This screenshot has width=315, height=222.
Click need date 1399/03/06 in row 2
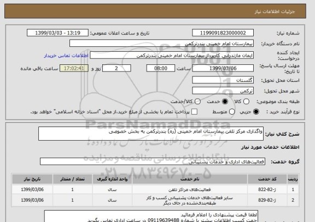pos(32,200)
